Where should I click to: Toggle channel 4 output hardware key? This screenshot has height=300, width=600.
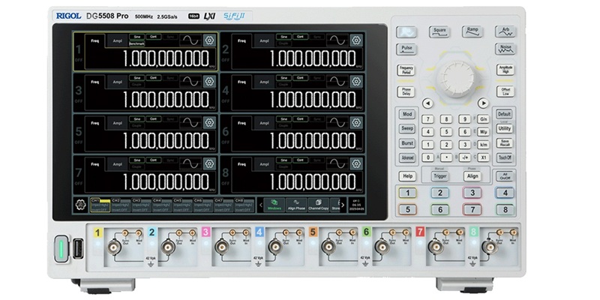pyautogui.click(x=505, y=193)
